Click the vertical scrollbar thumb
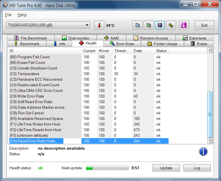The height and width of the screenshot is (181, 221). coord(210,114)
